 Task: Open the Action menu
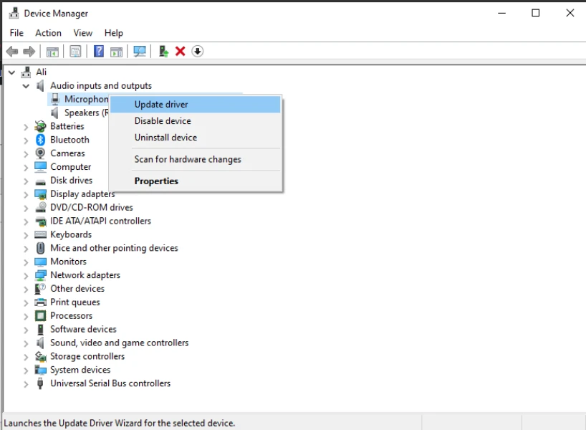48,33
